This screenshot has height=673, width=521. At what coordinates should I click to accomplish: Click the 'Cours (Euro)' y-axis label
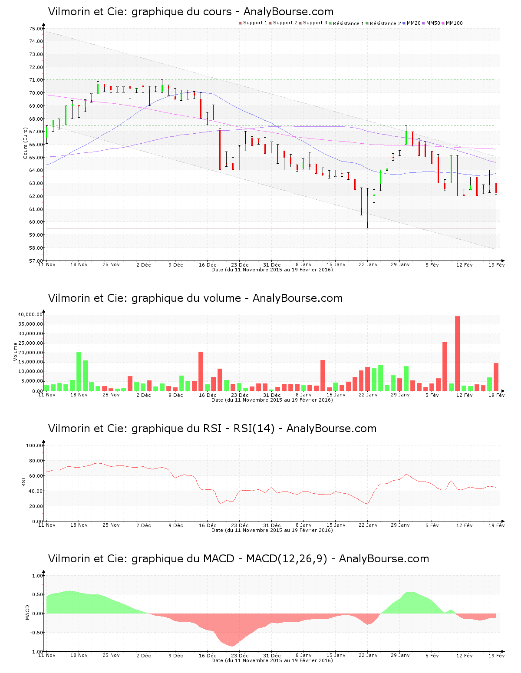click(26, 143)
